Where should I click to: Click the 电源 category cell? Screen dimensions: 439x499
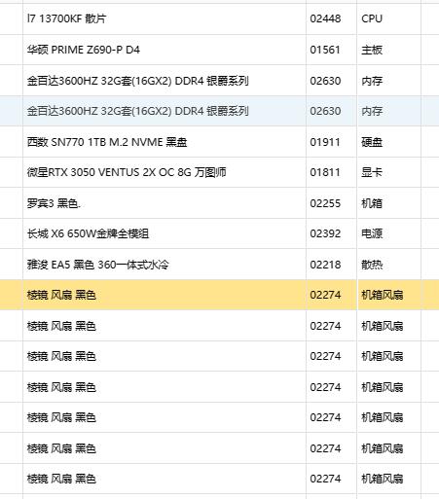(388, 233)
